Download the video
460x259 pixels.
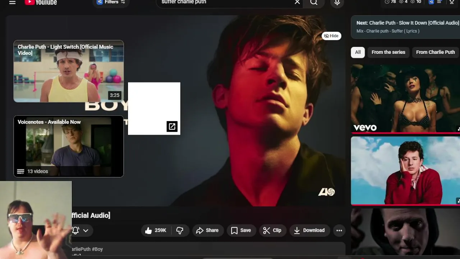(x=309, y=231)
